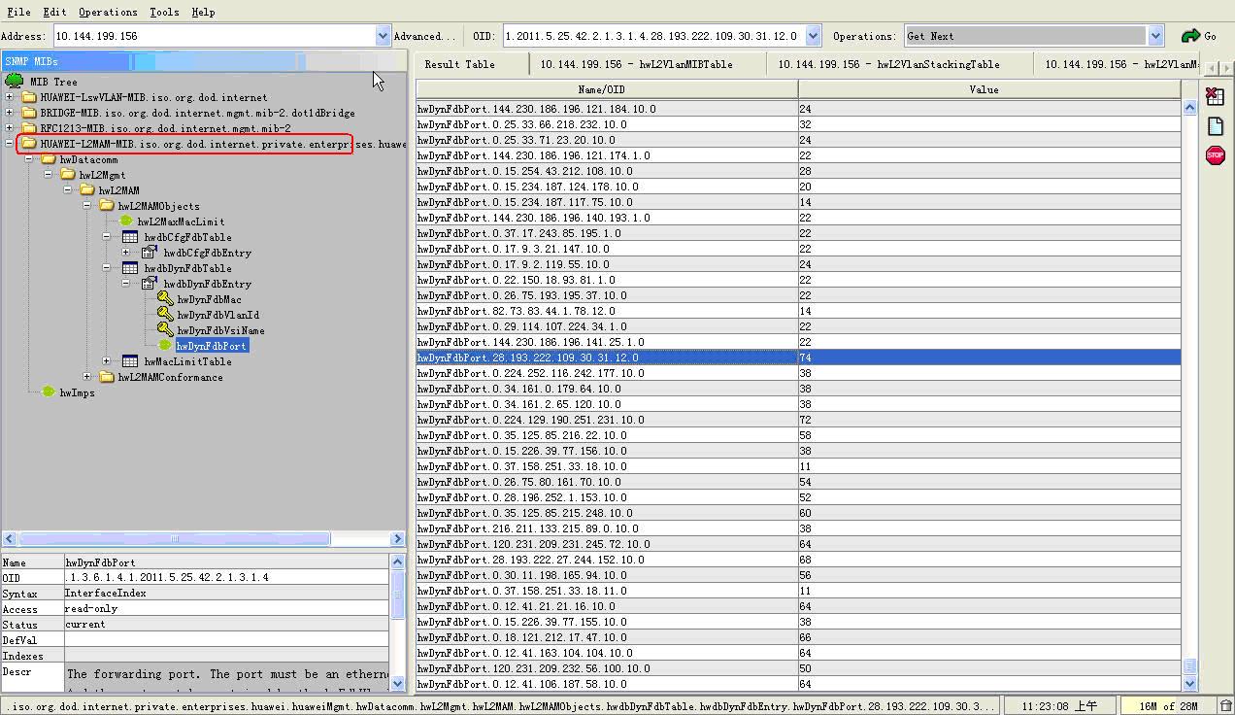
Task: Click the hwL2MaxMacLimit leaf icon
Action: pos(126,221)
